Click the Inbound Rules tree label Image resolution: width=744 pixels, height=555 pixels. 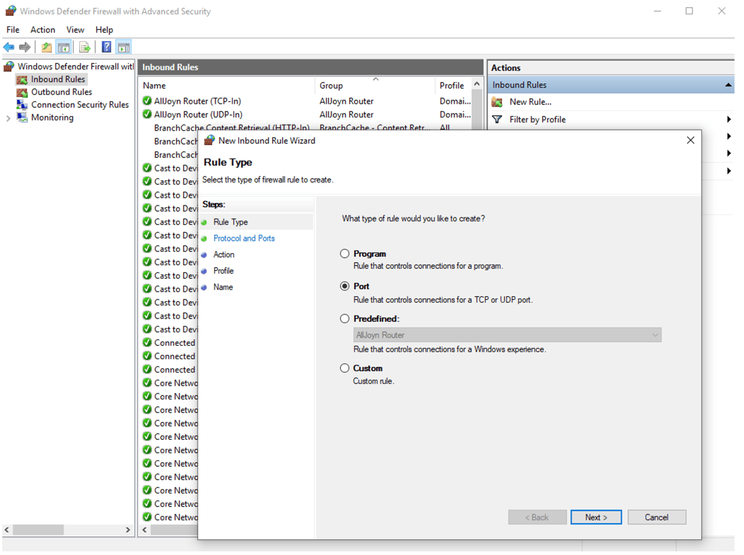58,79
